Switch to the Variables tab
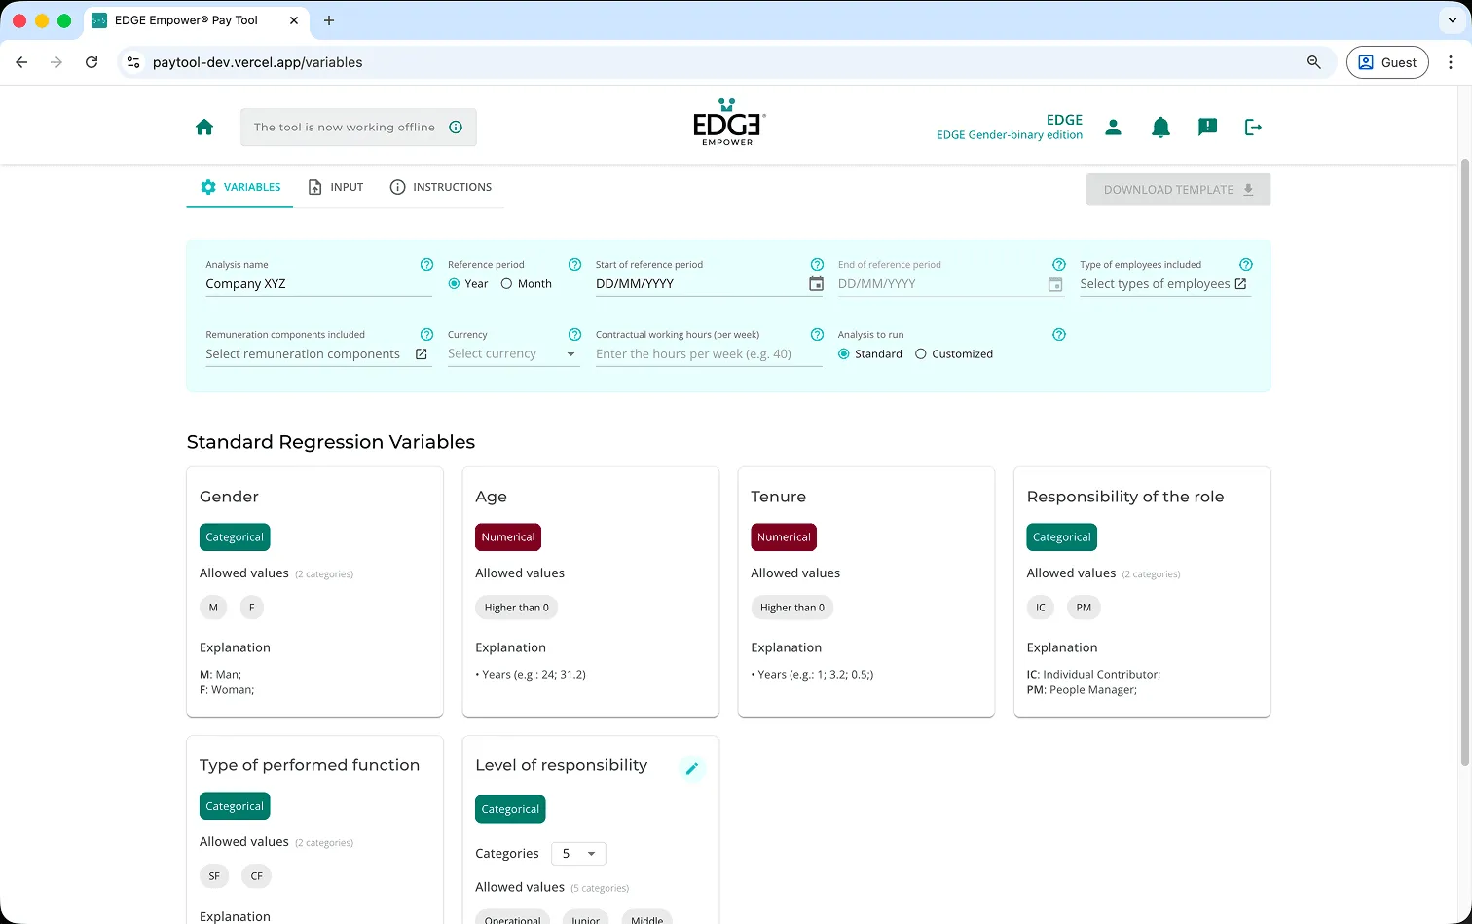 tap(239, 187)
